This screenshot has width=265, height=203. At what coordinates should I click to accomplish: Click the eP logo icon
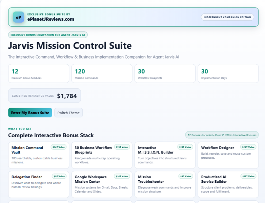18,17
